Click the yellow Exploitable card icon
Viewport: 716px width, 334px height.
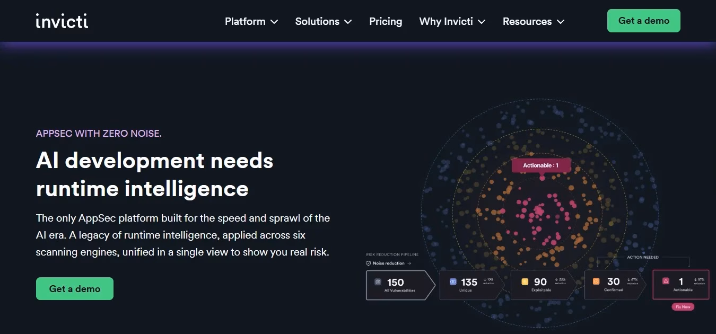pyautogui.click(x=525, y=282)
